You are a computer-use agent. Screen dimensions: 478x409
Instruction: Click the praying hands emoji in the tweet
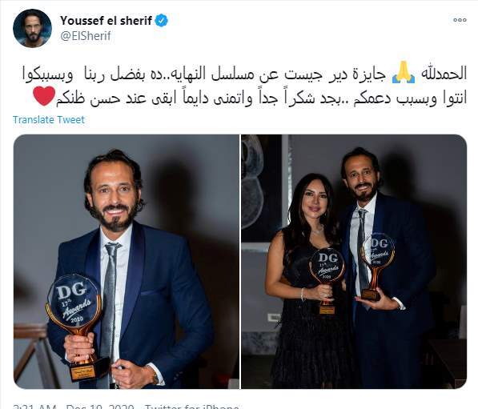(403, 73)
